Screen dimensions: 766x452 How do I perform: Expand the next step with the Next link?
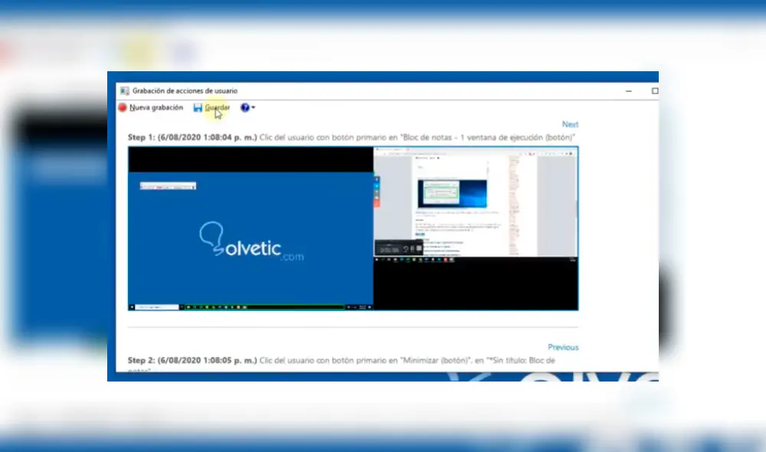570,123
